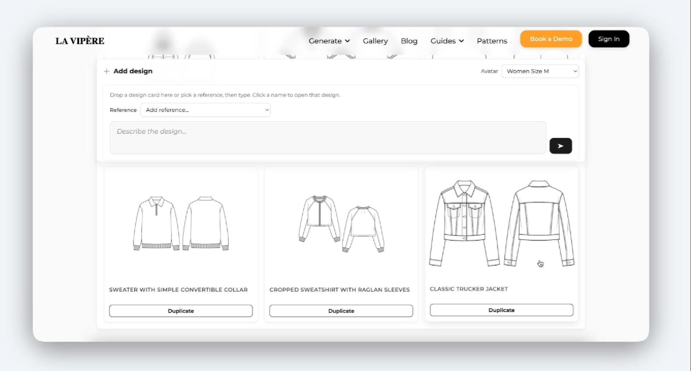Screen dimensions: 691x371
Task: Select the classic trucker jacket sketch
Action: [502, 223]
